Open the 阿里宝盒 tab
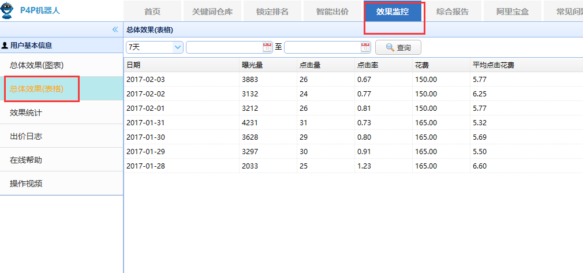The image size is (583, 273). (x=512, y=12)
